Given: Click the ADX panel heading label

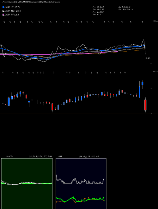Looking at the screenshot, I should click(x=60, y=156).
